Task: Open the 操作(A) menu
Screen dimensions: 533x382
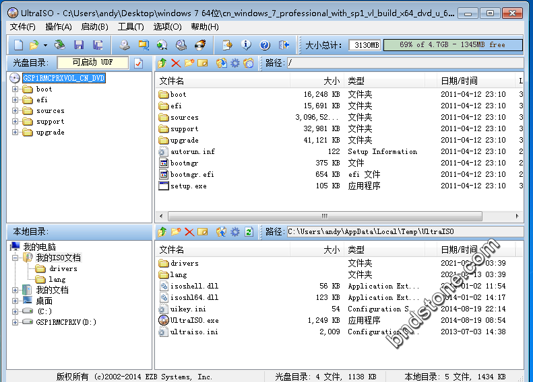Action: (59, 27)
